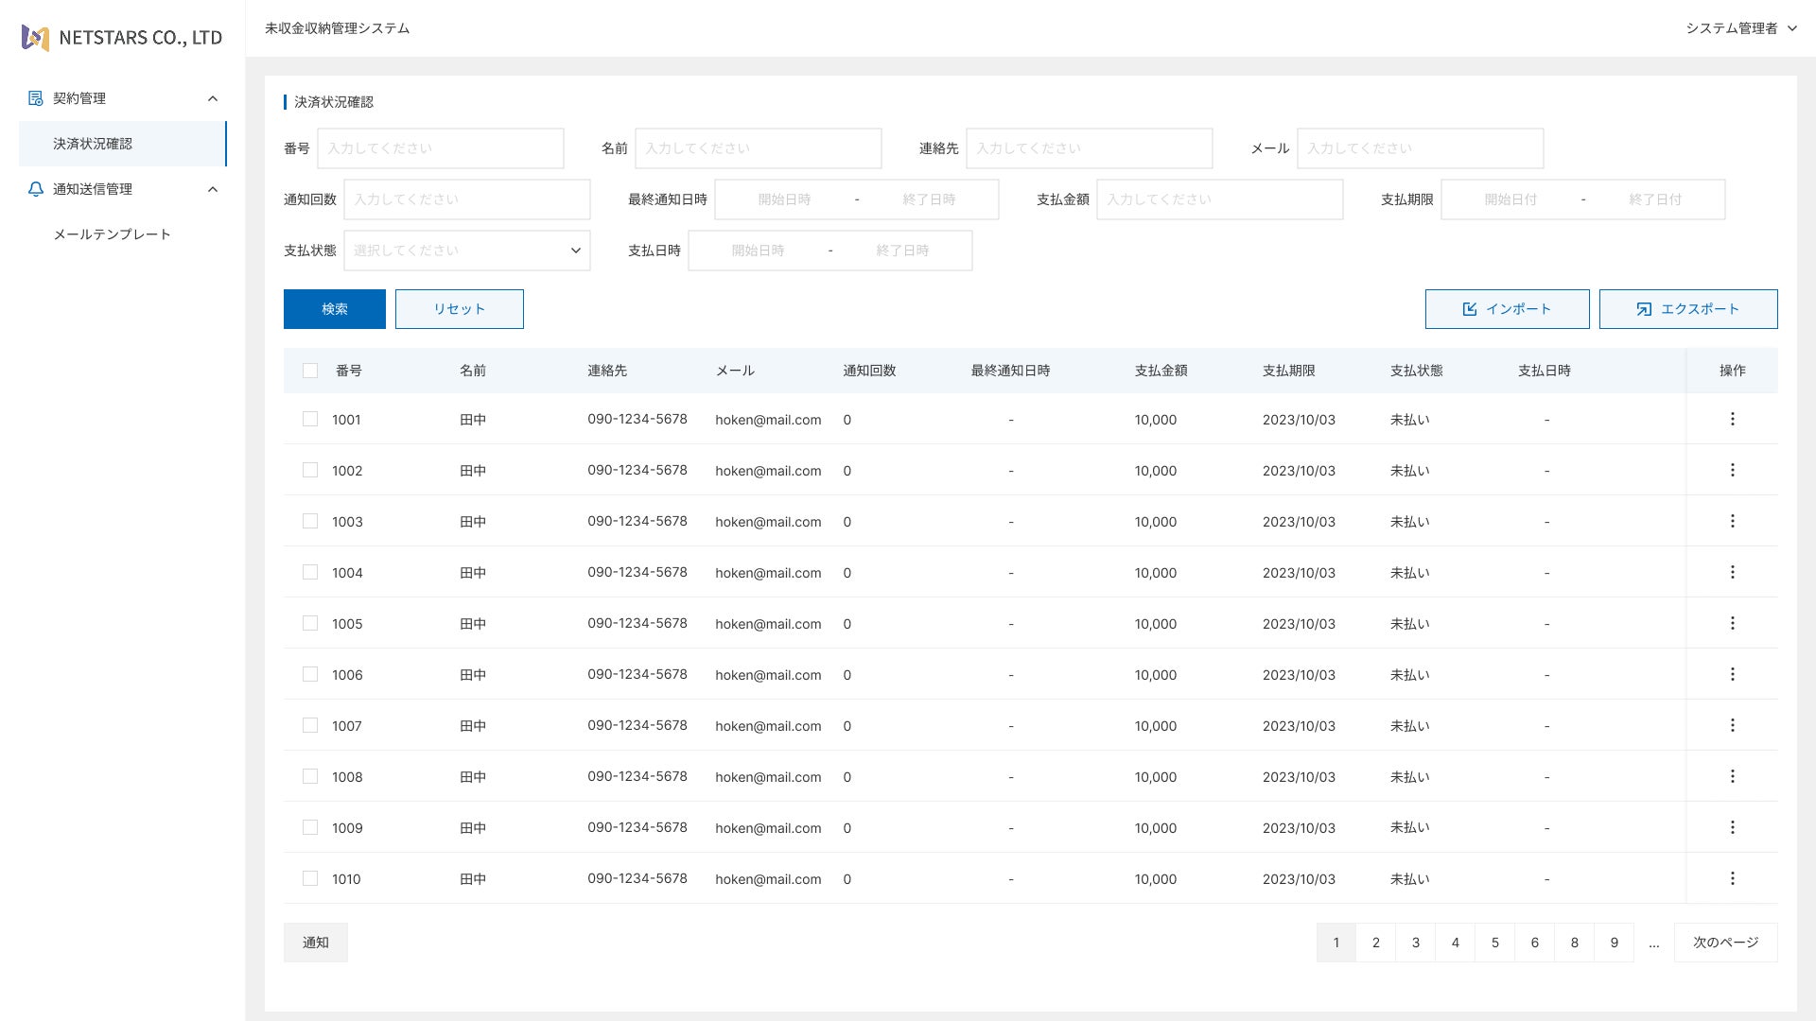The image size is (1816, 1021).
Task: Click the 通知送信管理 bell icon
Action: (x=36, y=189)
